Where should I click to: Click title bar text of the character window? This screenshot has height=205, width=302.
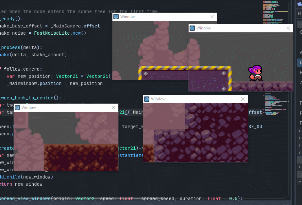204,28
